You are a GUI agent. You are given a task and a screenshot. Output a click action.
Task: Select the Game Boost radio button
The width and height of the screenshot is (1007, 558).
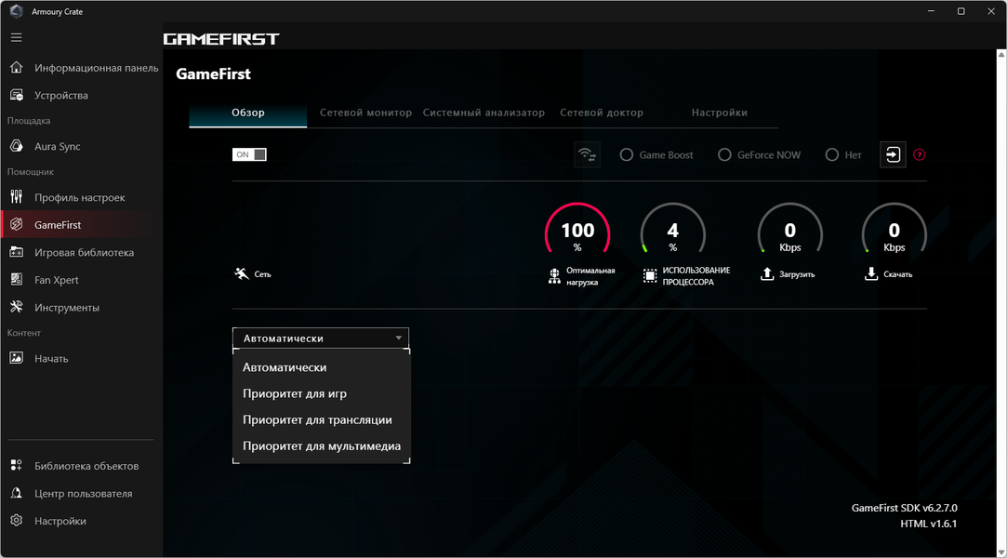click(x=626, y=154)
